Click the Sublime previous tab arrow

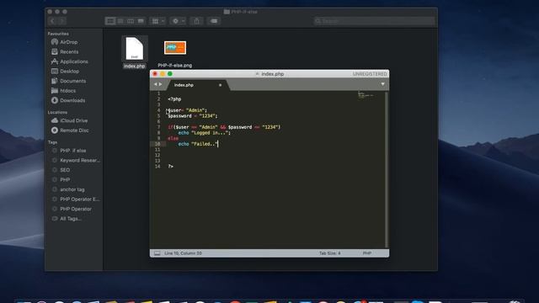point(155,84)
